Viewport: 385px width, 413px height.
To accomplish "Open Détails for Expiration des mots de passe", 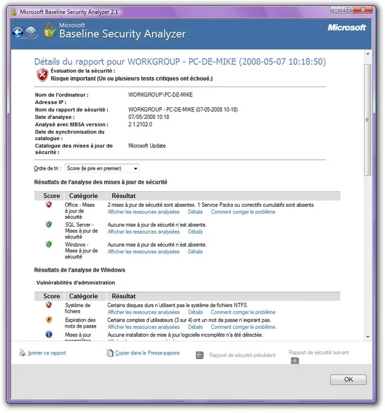I will [196, 327].
